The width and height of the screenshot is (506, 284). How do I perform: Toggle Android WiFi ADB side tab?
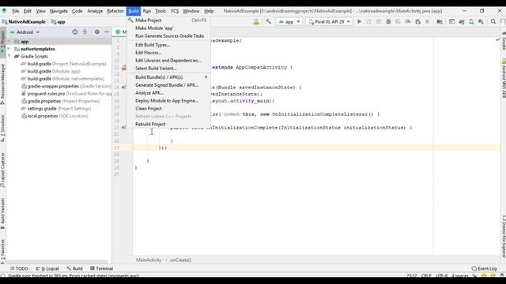504,79
